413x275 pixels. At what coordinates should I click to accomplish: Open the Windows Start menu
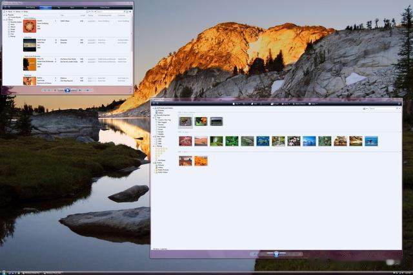pos(3,272)
